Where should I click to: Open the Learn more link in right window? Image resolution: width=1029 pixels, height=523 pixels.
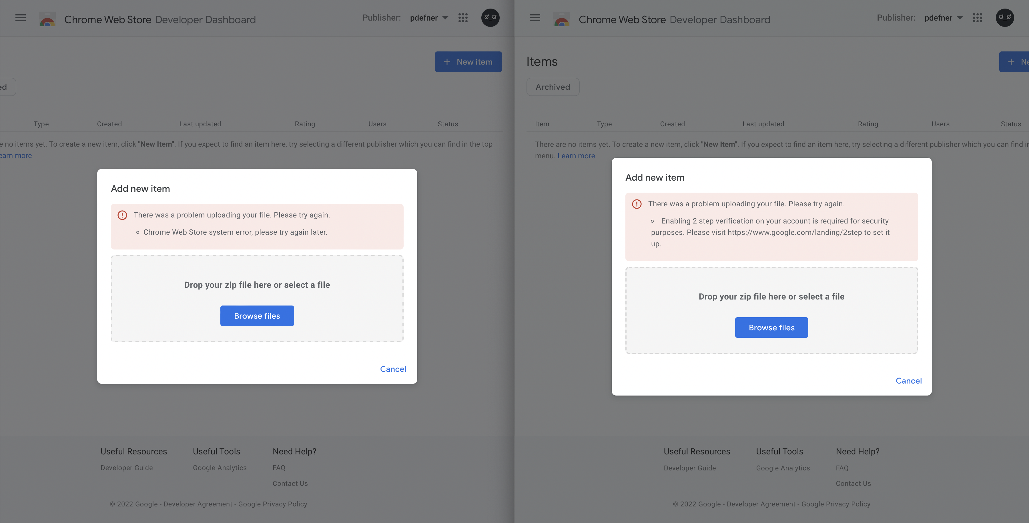tap(576, 156)
